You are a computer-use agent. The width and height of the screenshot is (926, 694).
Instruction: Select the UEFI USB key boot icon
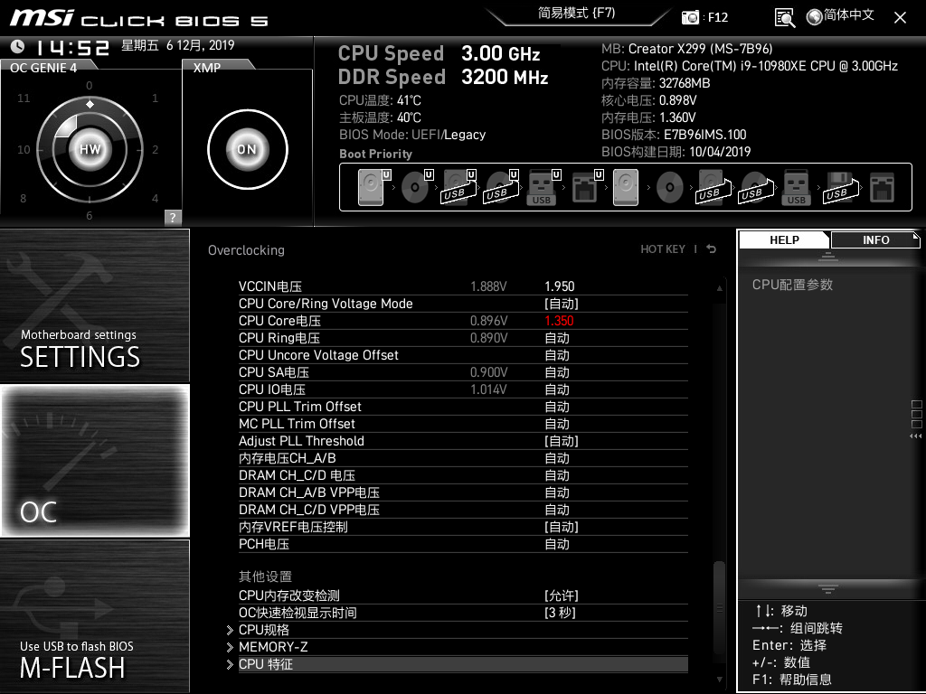point(543,188)
